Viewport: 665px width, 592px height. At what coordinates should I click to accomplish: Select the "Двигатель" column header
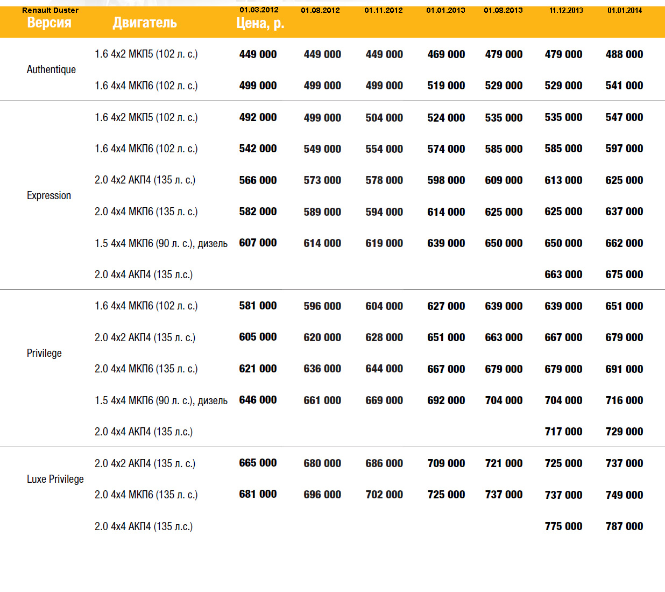click(145, 23)
